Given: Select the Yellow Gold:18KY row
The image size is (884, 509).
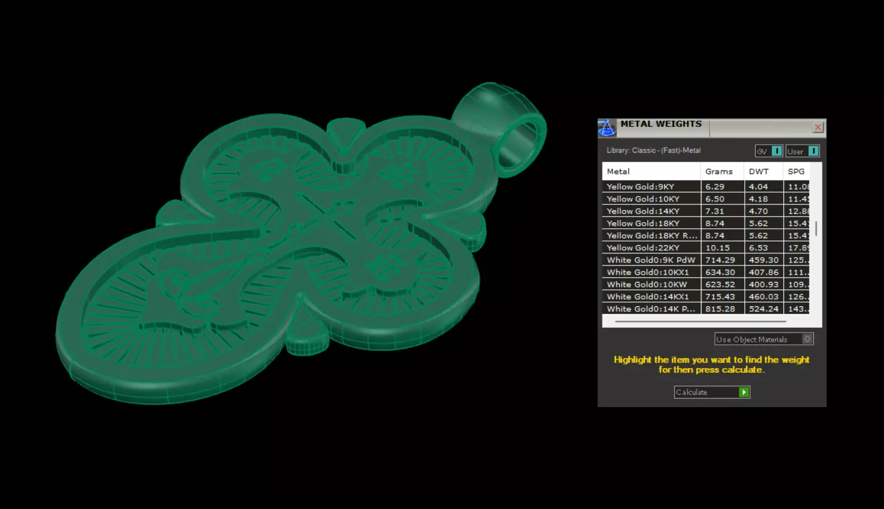Looking at the screenshot, I should pyautogui.click(x=706, y=223).
